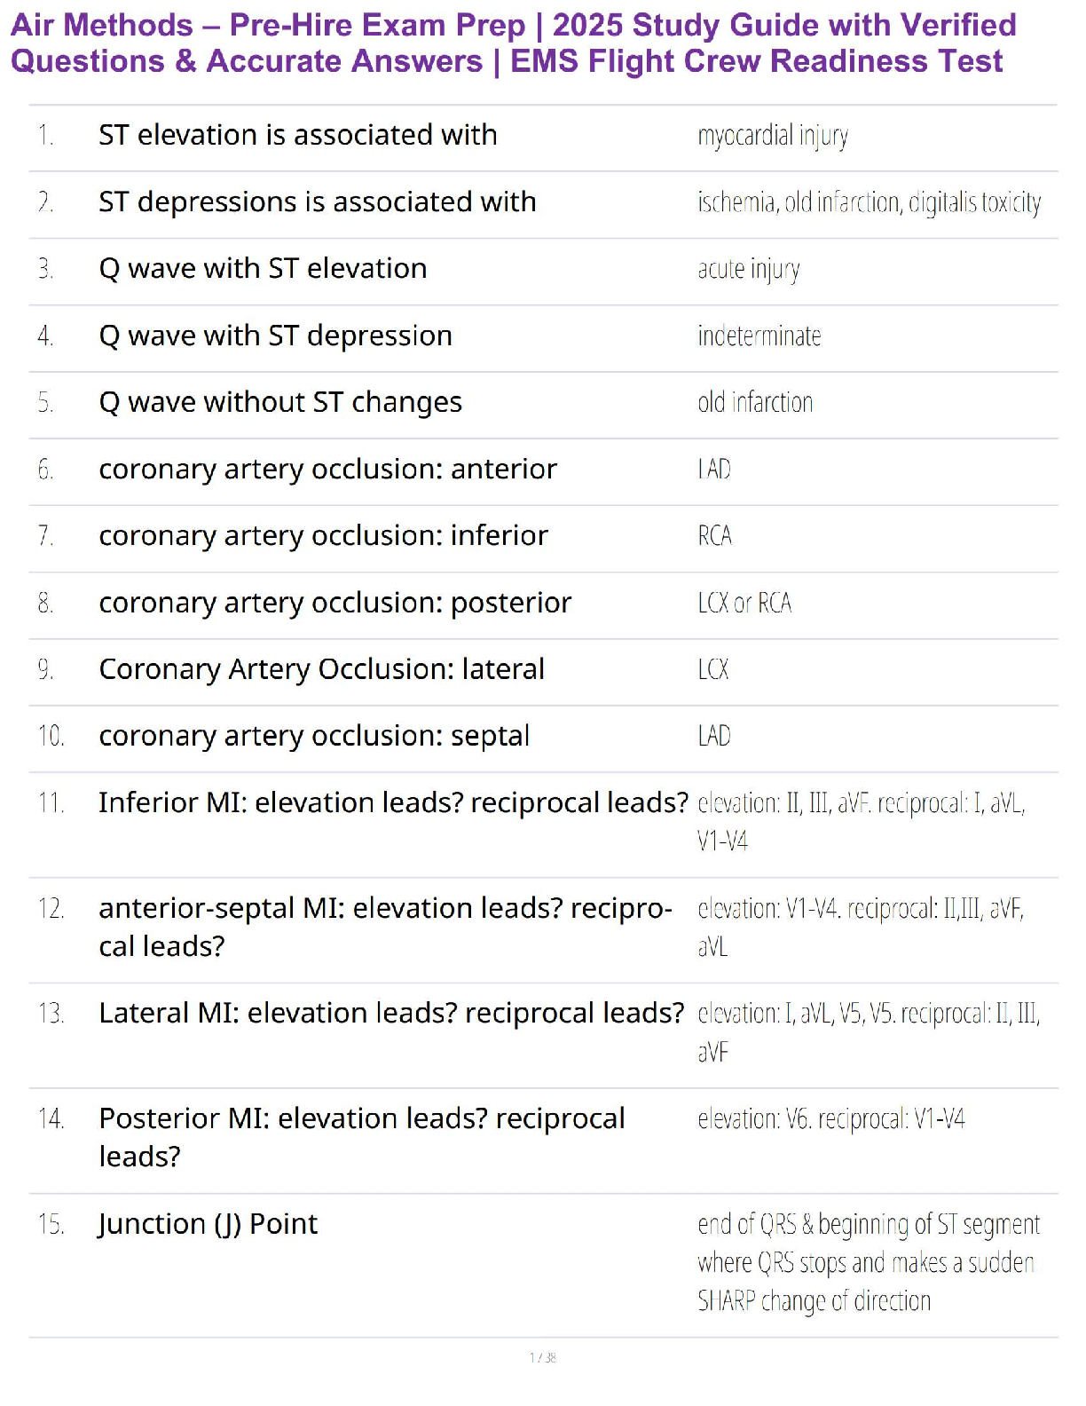Click the page number footer '1 / 38'

542,1357
